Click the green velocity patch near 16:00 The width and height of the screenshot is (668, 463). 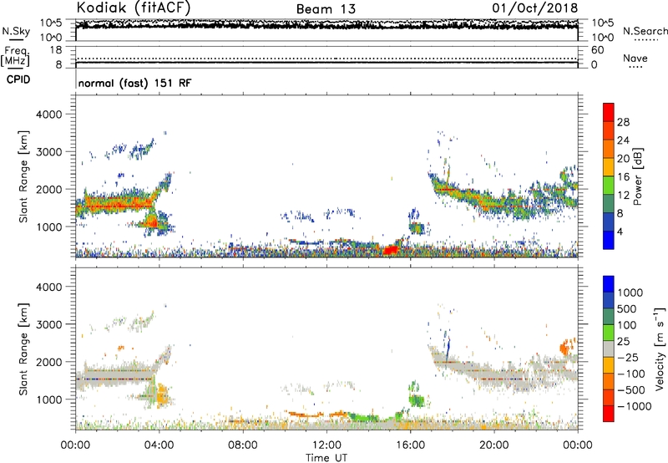(416, 400)
